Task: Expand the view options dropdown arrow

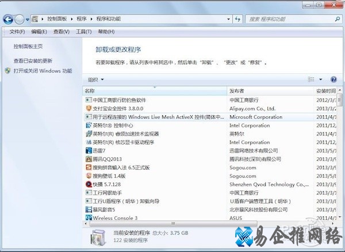Action: tap(321, 79)
